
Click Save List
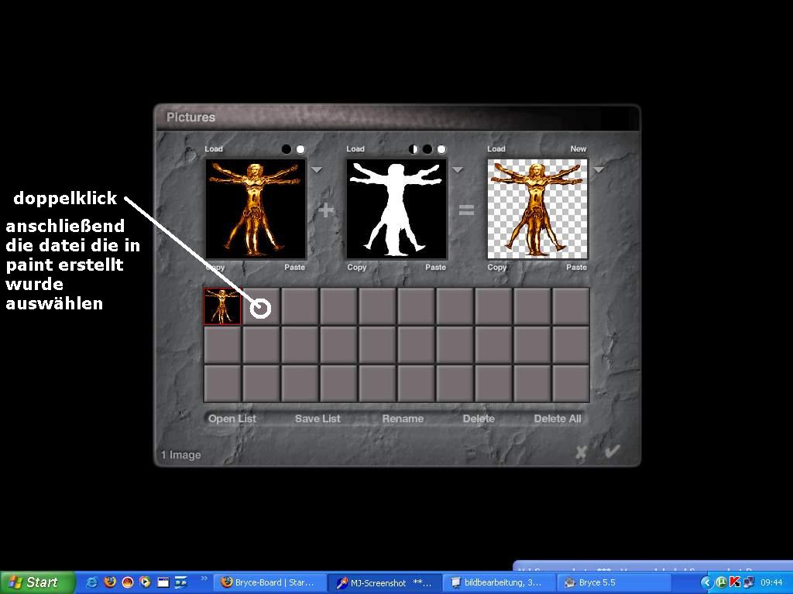[x=318, y=418]
